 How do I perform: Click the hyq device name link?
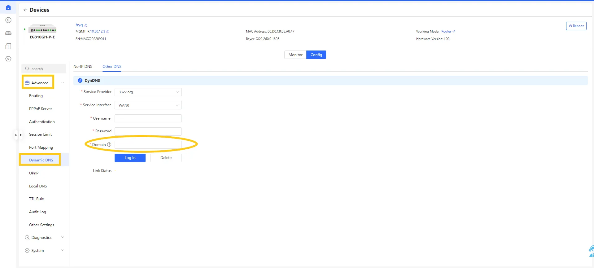[79, 25]
